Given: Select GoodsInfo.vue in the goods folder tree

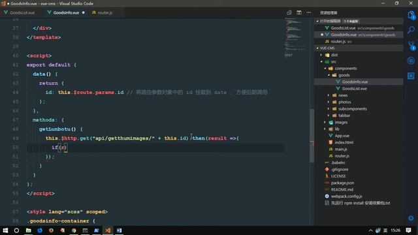Looking at the screenshot, I should tap(359, 82).
